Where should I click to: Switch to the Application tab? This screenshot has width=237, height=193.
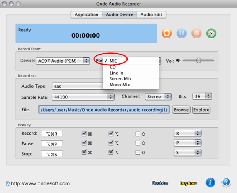(86, 15)
